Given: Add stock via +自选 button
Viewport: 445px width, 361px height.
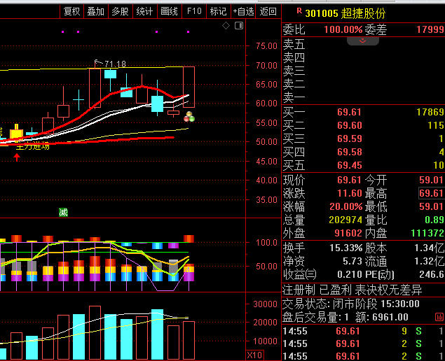Looking at the screenshot, I should [x=243, y=11].
